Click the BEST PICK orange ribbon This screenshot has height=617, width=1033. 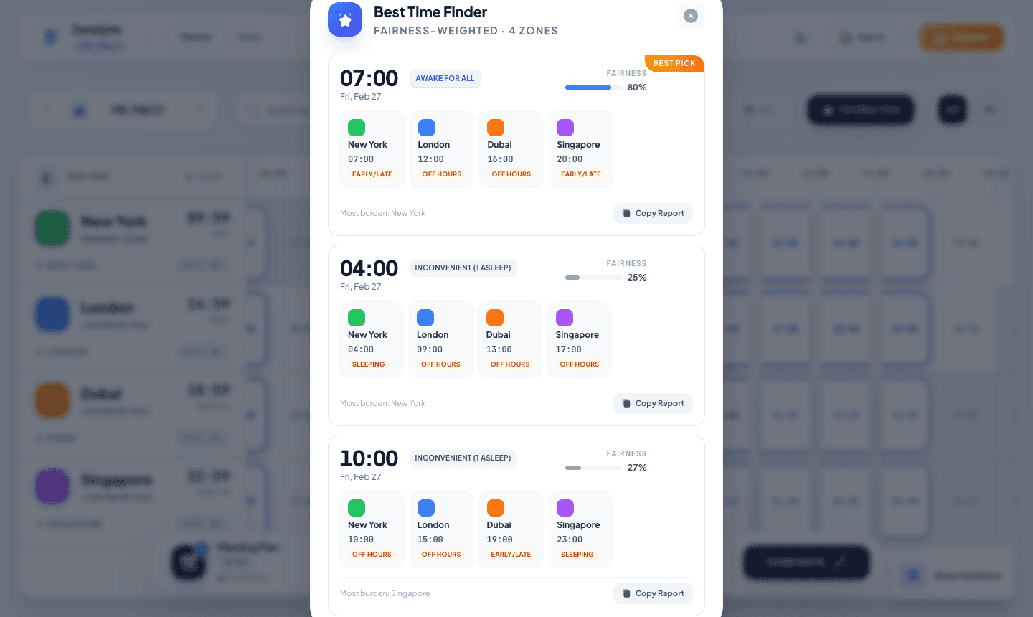pyautogui.click(x=674, y=63)
